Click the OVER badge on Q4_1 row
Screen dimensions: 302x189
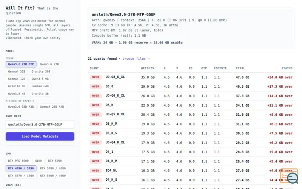click(x=96, y=152)
